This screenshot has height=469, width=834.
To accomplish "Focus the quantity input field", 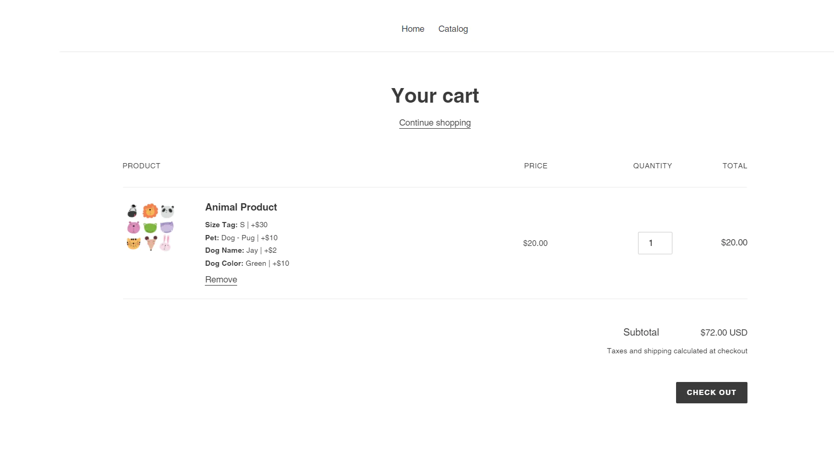I will [655, 243].
